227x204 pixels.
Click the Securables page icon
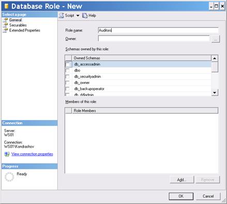(x=5, y=25)
